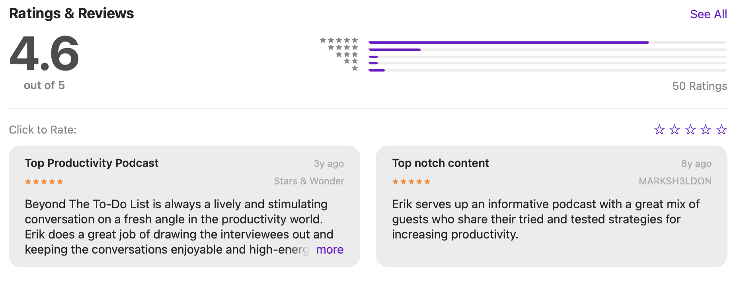Rate the podcast four stars
Screen dimensions: 737x283
[x=706, y=130]
